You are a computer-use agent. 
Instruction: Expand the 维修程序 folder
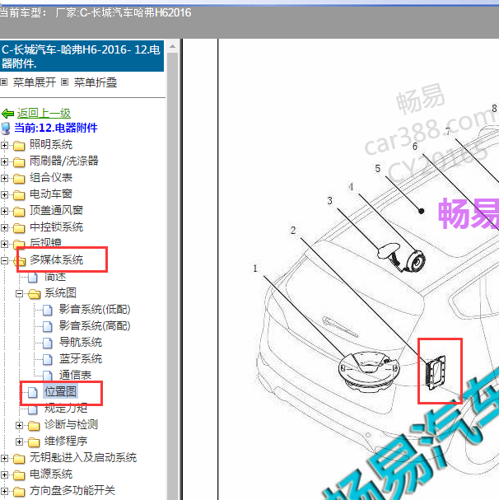(19, 442)
